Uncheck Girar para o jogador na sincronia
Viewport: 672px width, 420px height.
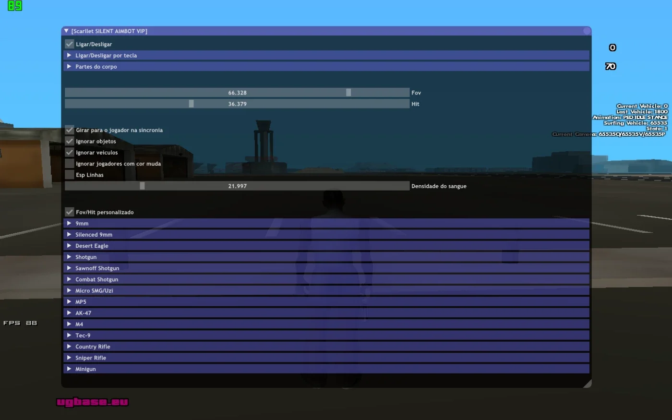point(70,130)
